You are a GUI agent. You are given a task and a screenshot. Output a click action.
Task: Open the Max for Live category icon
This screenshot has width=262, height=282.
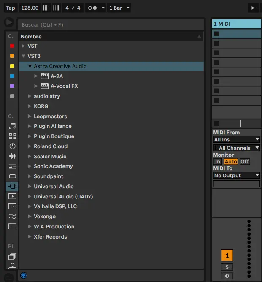[x=12, y=176]
